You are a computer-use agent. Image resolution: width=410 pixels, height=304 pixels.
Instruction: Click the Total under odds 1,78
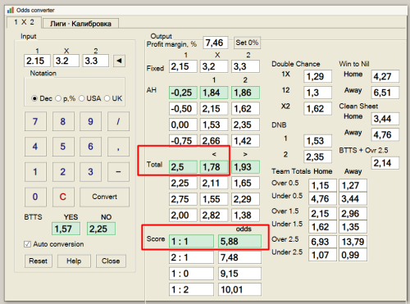(214, 167)
